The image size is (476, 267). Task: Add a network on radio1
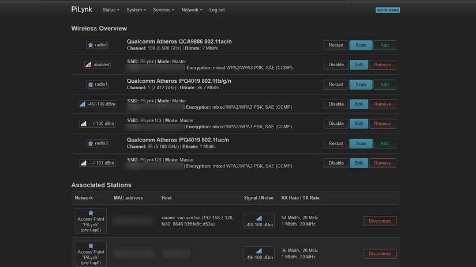click(x=385, y=85)
